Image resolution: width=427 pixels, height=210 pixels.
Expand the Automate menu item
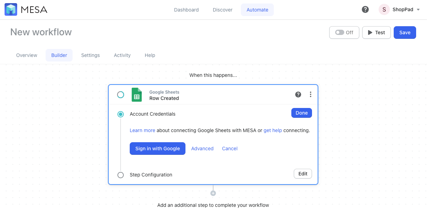point(257,10)
